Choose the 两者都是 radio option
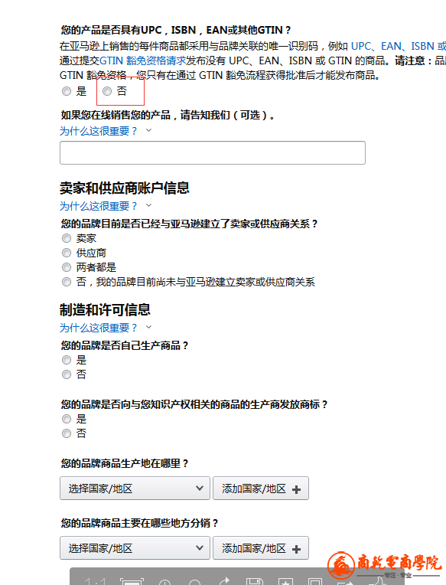This screenshot has height=585, width=446. coord(67,267)
